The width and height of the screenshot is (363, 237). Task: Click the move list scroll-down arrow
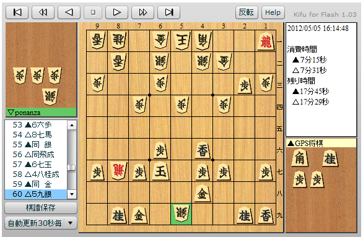point(72,194)
